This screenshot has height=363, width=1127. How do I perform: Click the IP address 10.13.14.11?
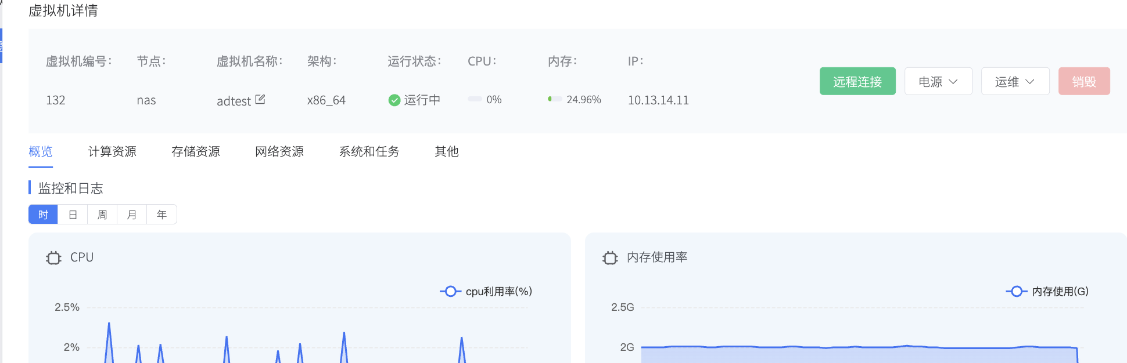point(658,100)
